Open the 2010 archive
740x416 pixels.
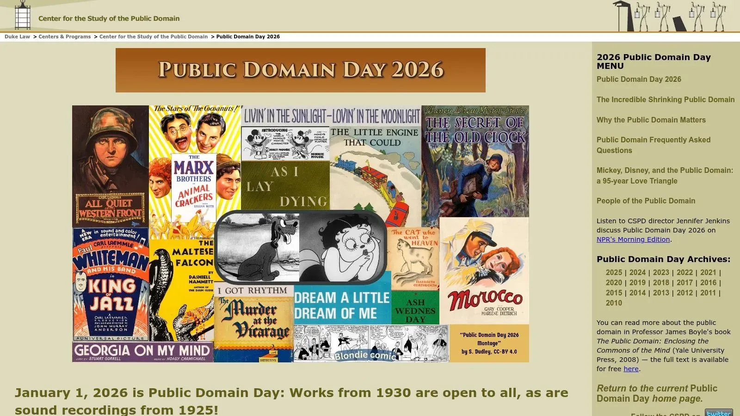[614, 303]
